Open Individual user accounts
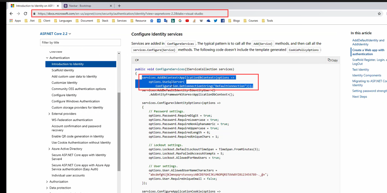 click(x=68, y=175)
